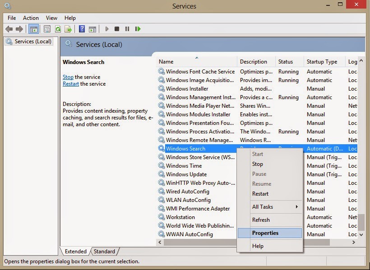Click gear icon beside Workstation service
370x270 pixels.
click(162, 217)
